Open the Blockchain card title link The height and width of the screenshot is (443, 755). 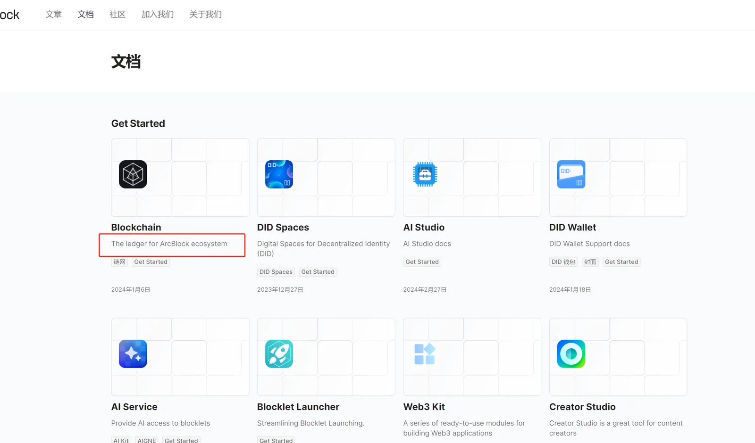tap(136, 227)
